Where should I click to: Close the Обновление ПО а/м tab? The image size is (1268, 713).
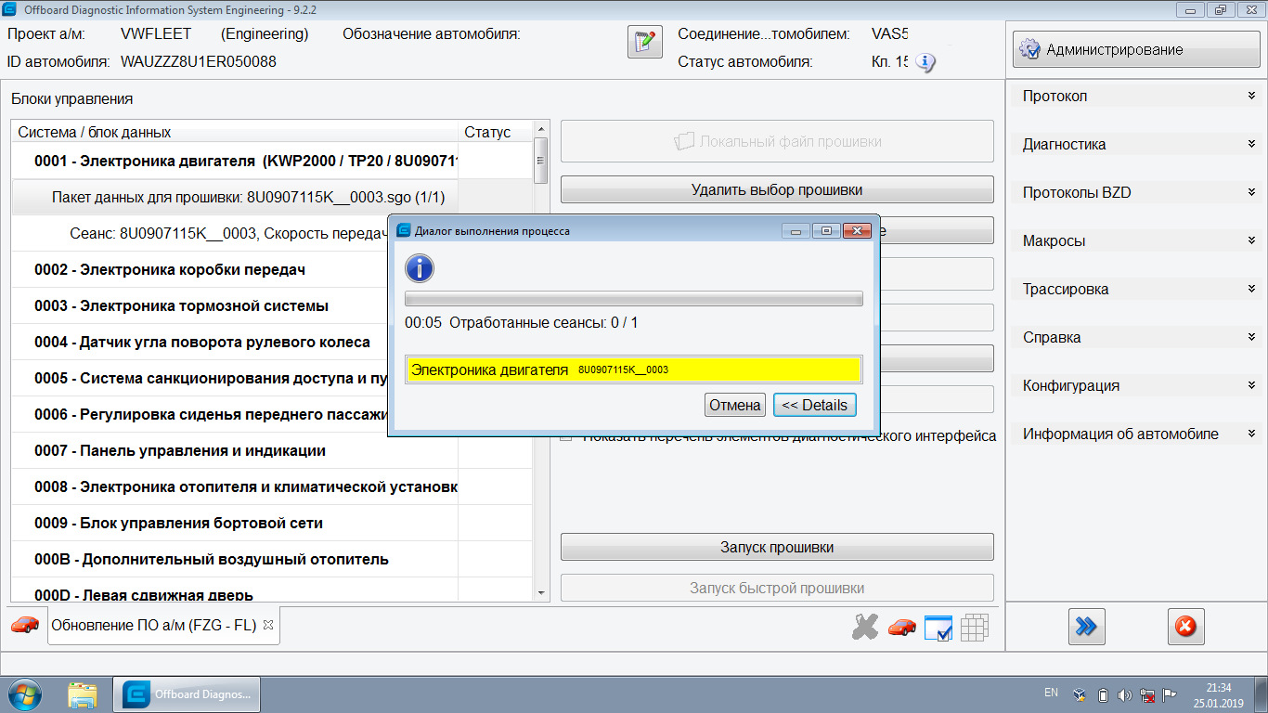coord(268,625)
